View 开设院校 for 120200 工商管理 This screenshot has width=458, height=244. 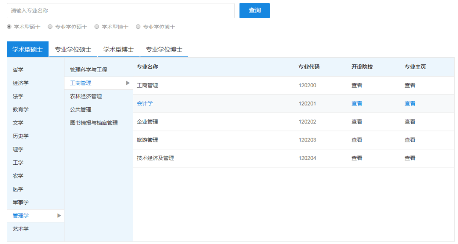pyautogui.click(x=357, y=86)
